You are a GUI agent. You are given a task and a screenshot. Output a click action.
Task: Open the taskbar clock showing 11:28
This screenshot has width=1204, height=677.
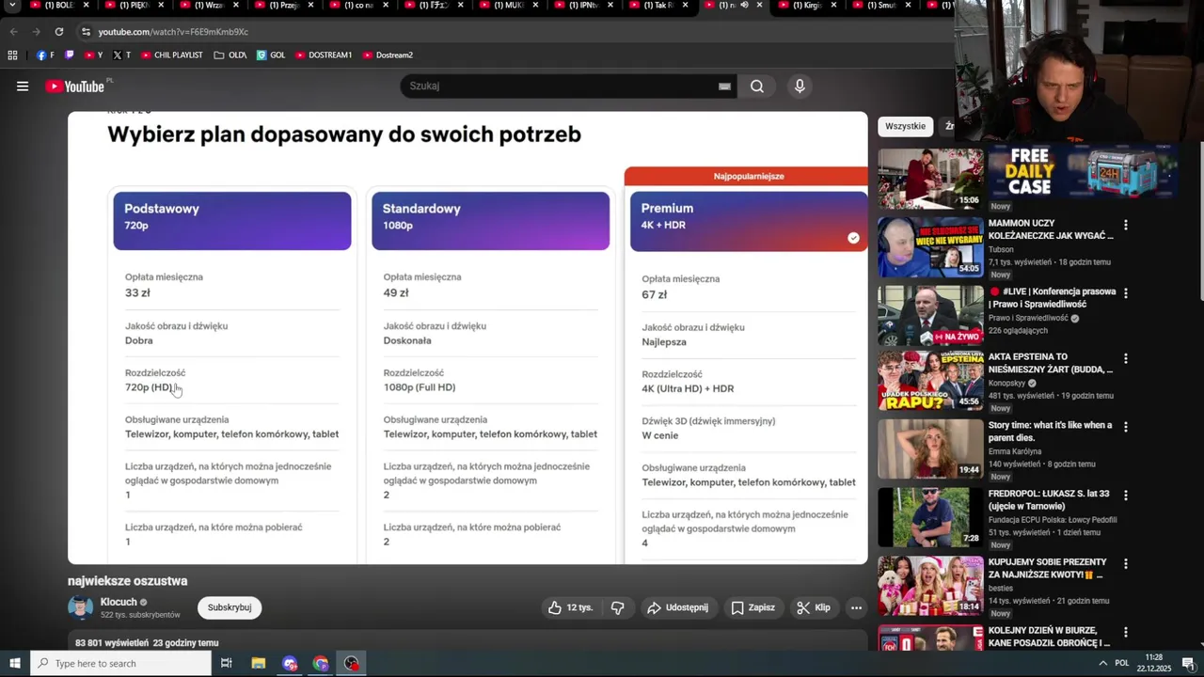(1154, 664)
